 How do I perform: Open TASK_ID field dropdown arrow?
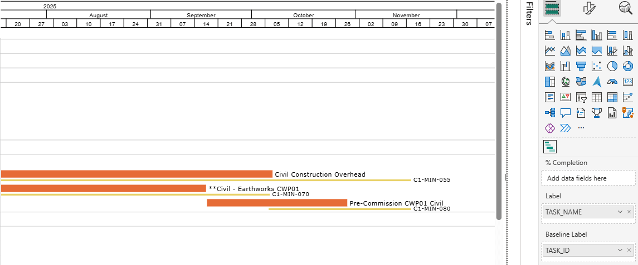620,250
